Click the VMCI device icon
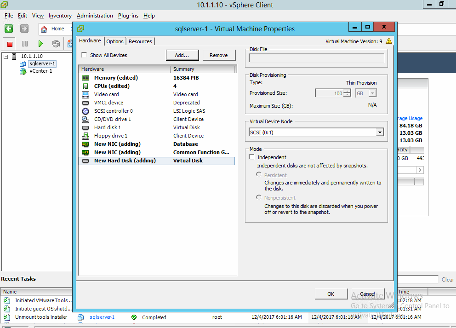This screenshot has width=456, height=328. [85, 103]
